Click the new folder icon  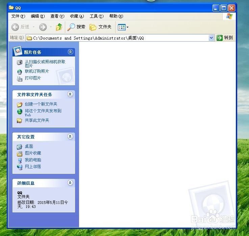[x=20, y=104]
